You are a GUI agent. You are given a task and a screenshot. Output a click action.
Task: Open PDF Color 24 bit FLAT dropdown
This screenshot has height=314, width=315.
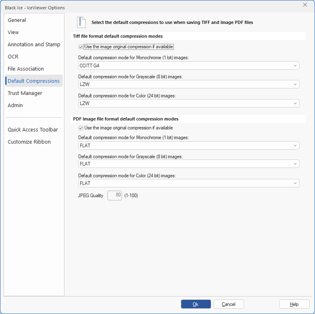tap(189, 183)
